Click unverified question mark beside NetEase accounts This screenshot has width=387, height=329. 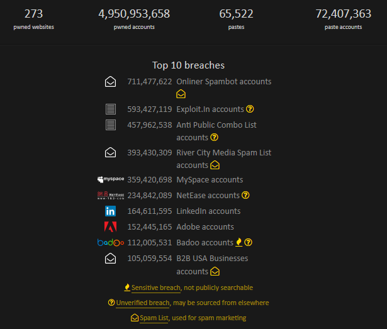coord(245,196)
